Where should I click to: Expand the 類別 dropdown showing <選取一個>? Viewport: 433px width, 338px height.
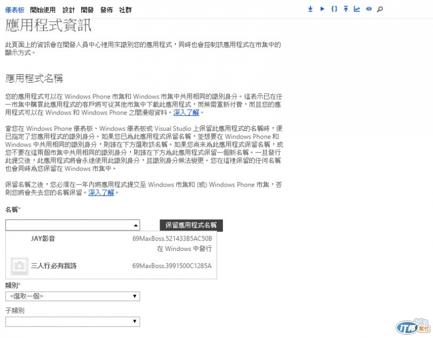tap(73, 296)
